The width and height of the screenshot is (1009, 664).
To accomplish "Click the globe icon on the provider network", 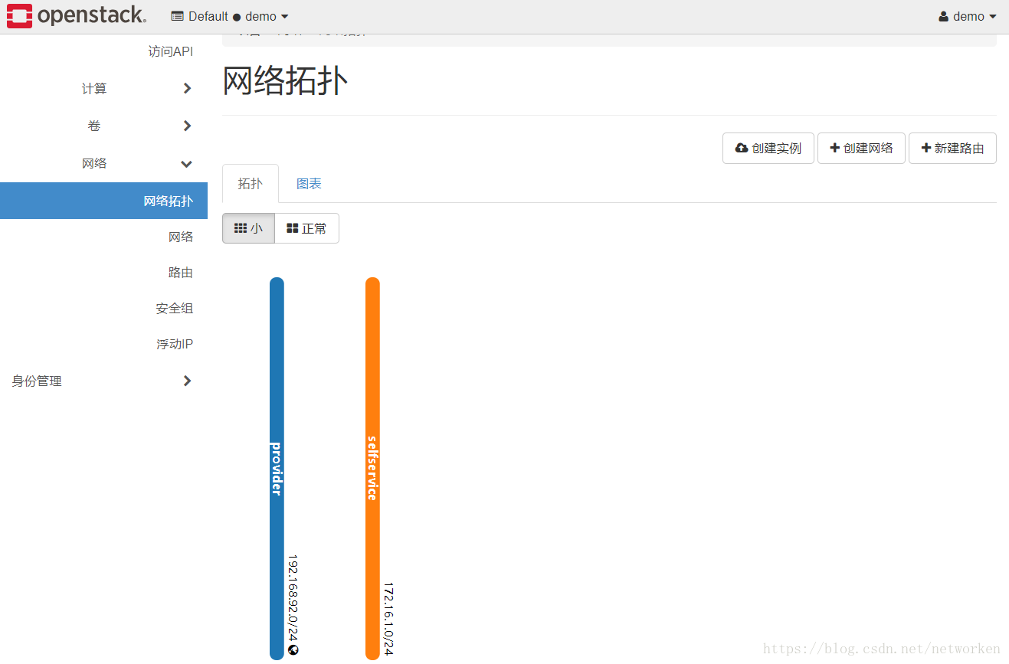I will pos(292,649).
